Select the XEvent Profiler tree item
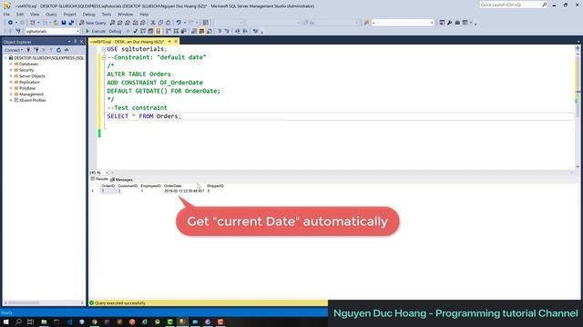 [32, 101]
